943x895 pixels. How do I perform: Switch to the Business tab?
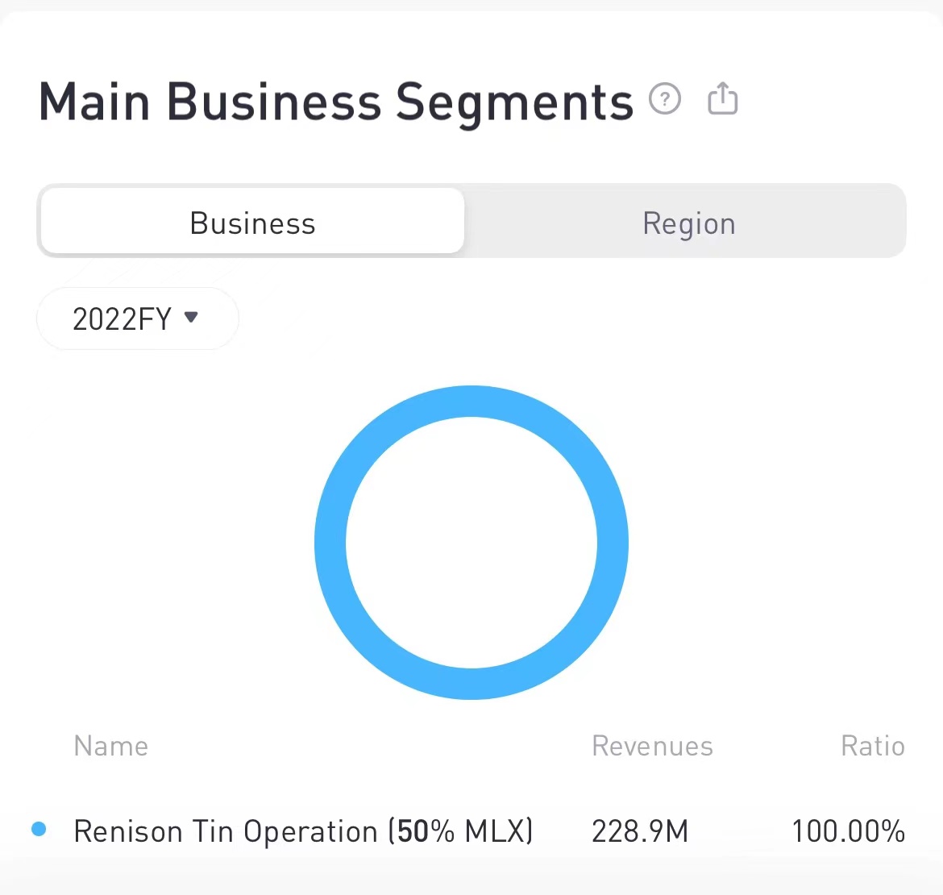coord(252,223)
